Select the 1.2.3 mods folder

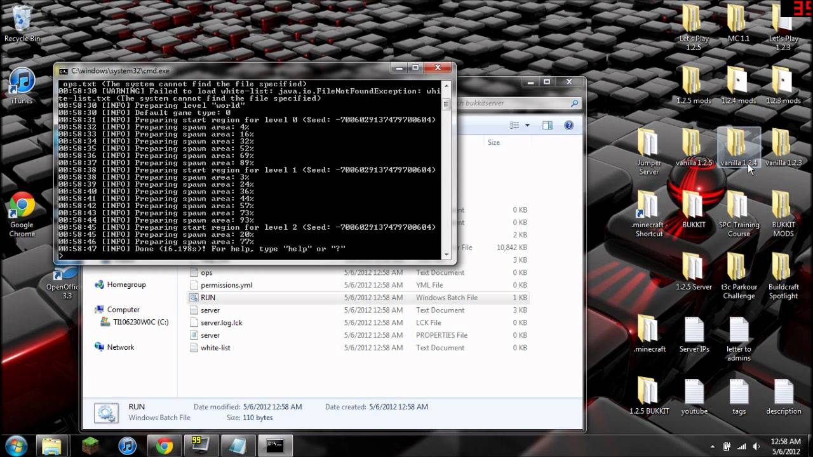point(783,86)
